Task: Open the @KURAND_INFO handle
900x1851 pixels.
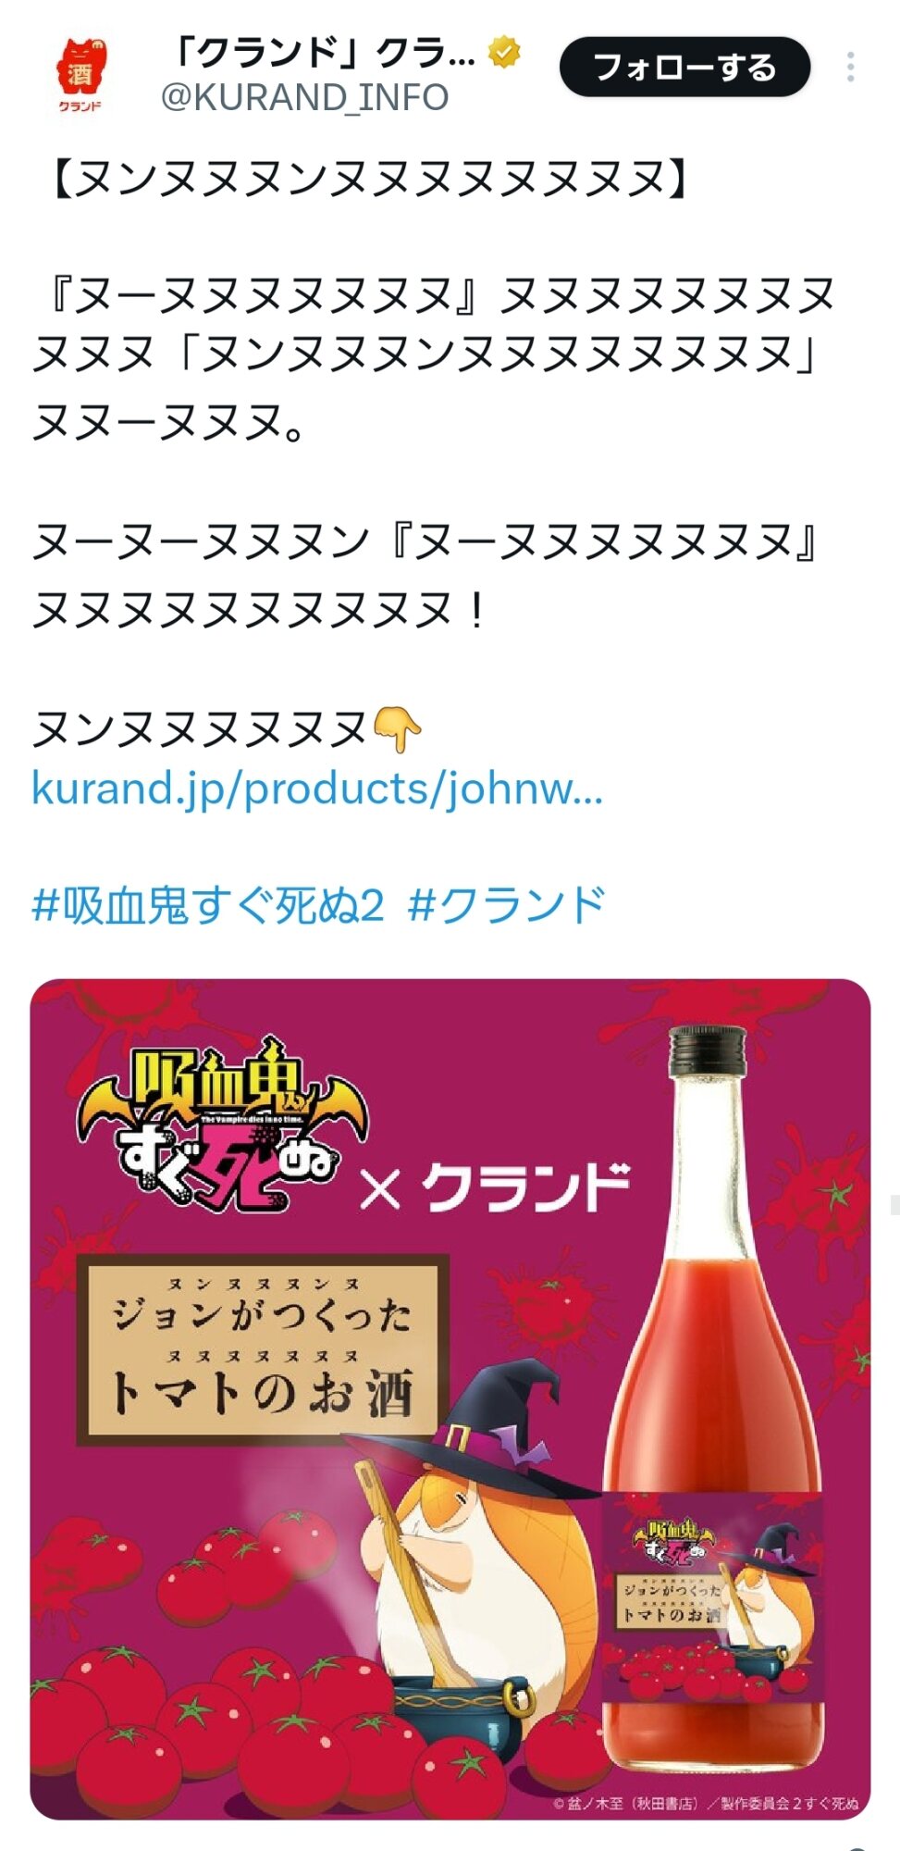Action: [304, 97]
